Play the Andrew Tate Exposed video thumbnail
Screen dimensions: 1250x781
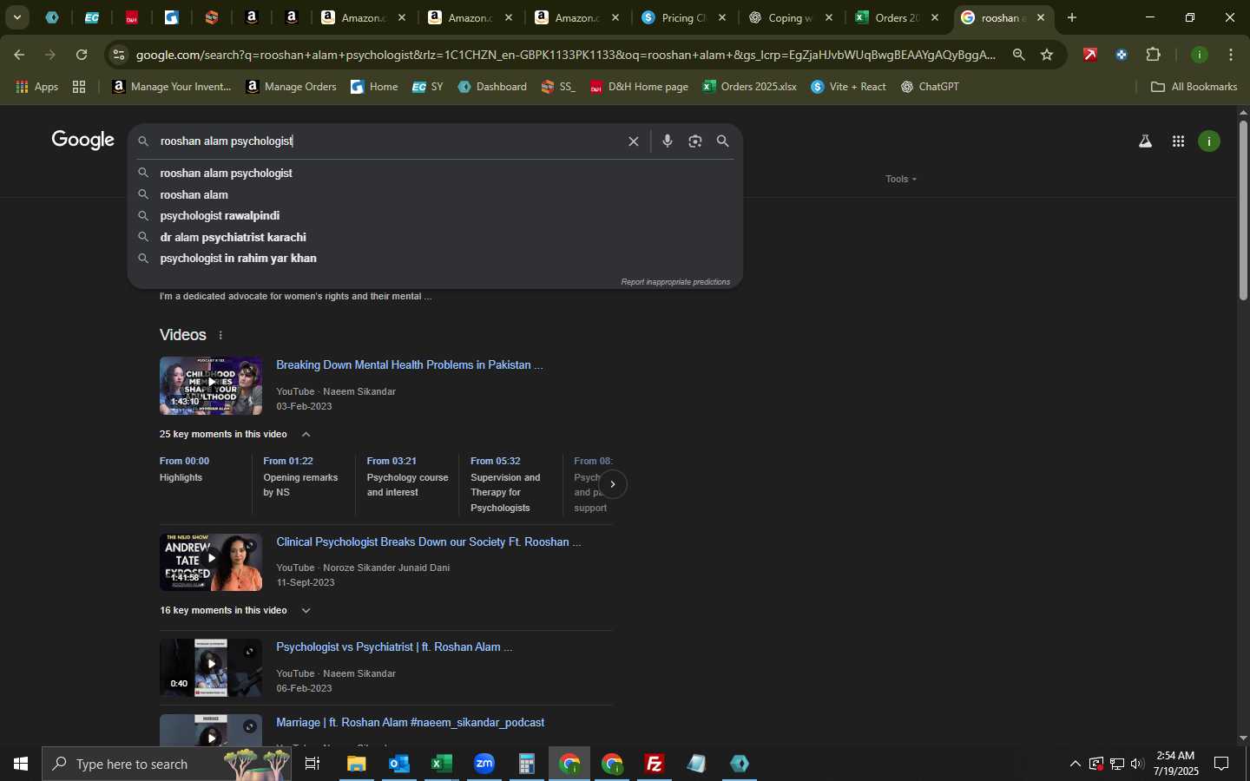pyautogui.click(x=211, y=562)
